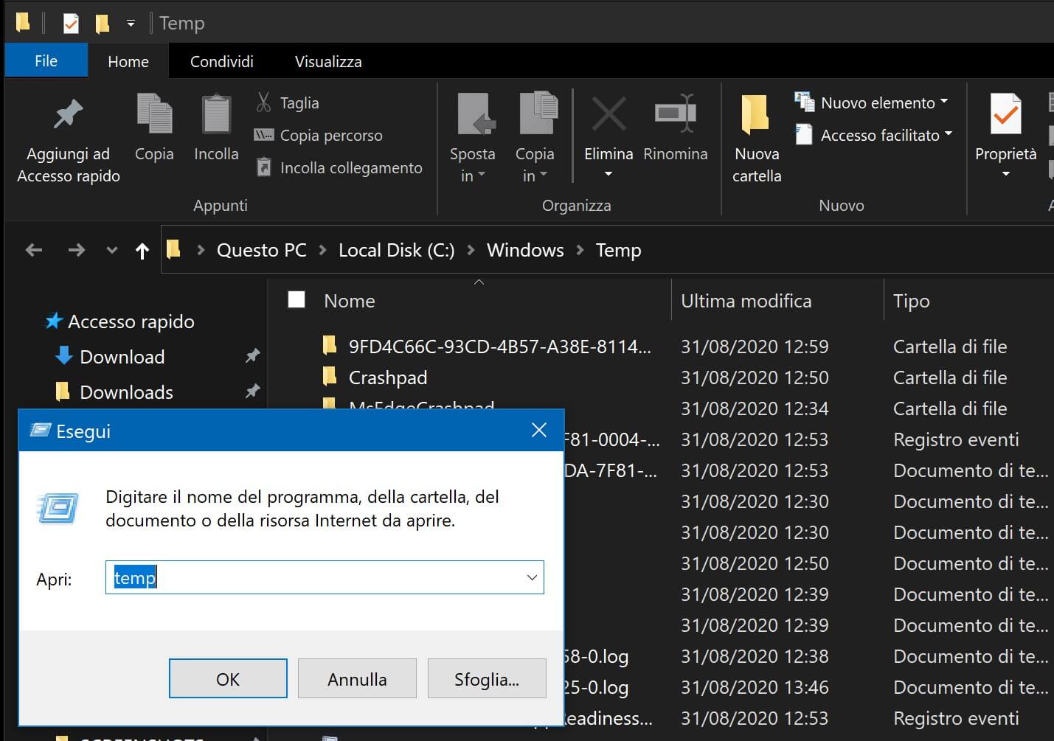Open the Condividi ribbon tab
The height and width of the screenshot is (741, 1054).
221,62
